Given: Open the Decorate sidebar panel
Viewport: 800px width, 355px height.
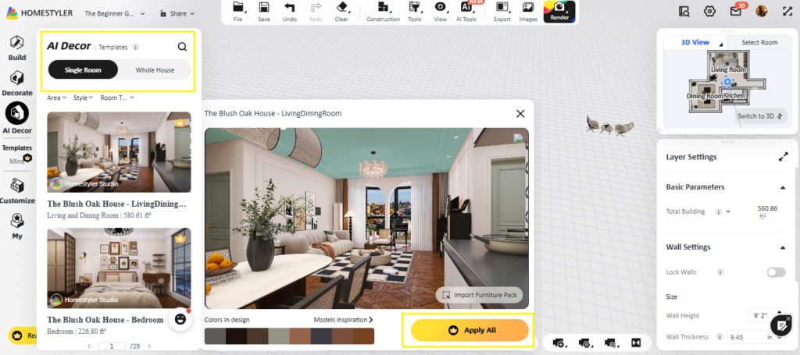Looking at the screenshot, I should coord(17,83).
